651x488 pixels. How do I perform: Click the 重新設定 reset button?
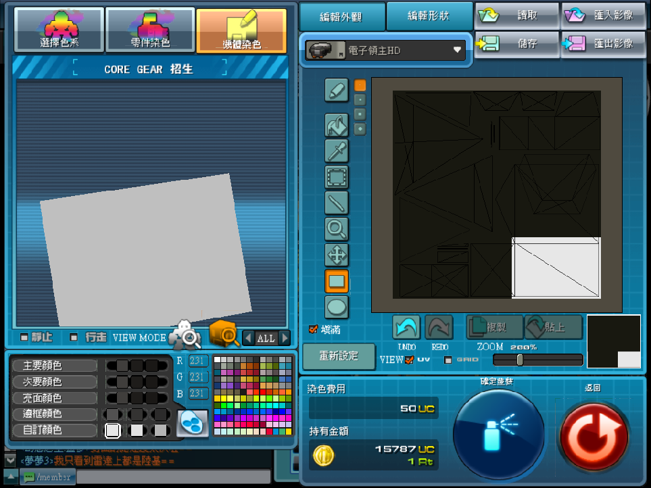tap(339, 356)
